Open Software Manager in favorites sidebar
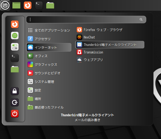 click(15, 36)
